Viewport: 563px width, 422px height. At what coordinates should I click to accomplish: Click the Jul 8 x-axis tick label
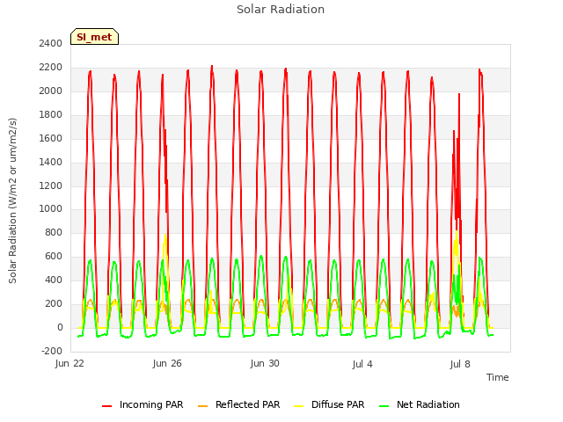(460, 364)
